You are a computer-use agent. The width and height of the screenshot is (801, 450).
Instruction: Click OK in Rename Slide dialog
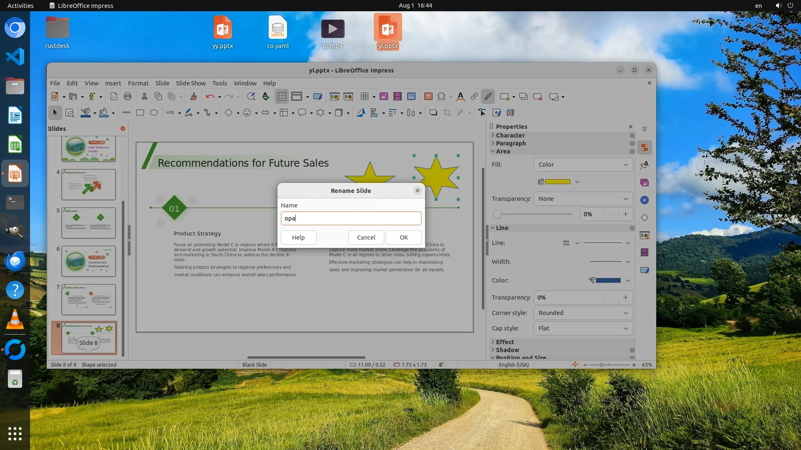point(403,237)
